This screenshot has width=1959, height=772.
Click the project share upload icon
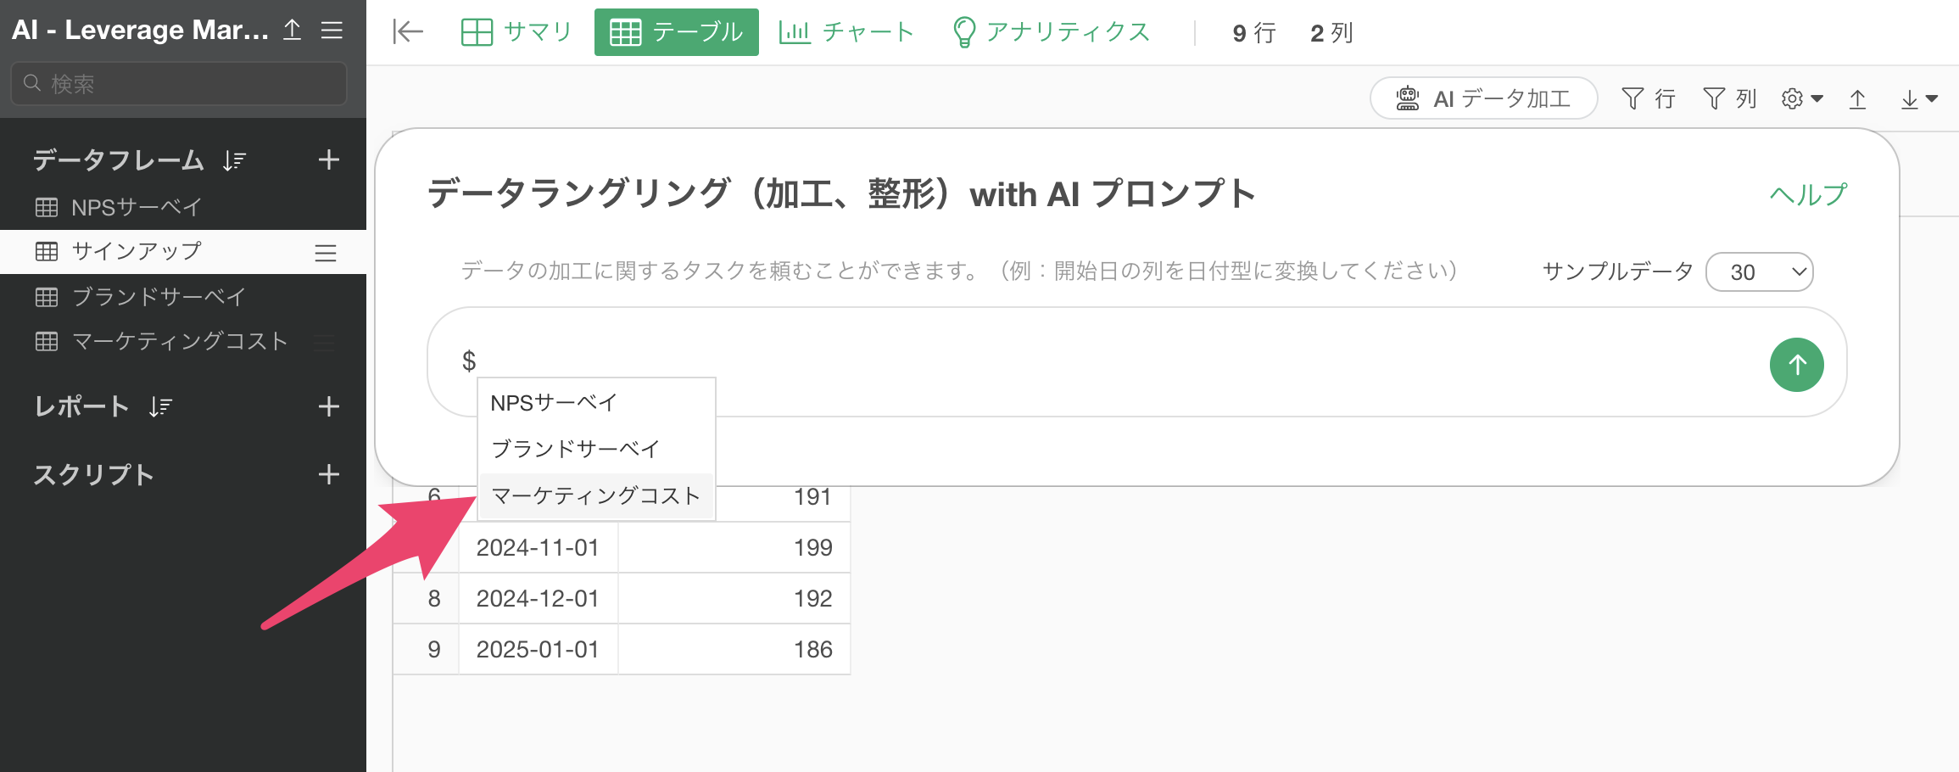pos(292,31)
